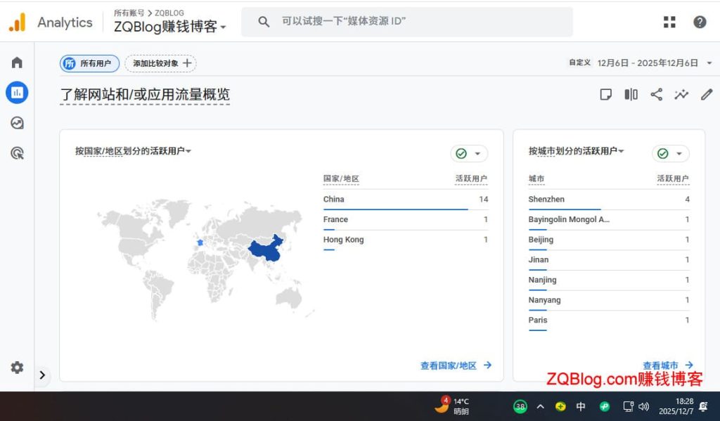Screen dimensions: 720x421
Task: Open the Home page from the sidebar
Action: tap(16, 62)
